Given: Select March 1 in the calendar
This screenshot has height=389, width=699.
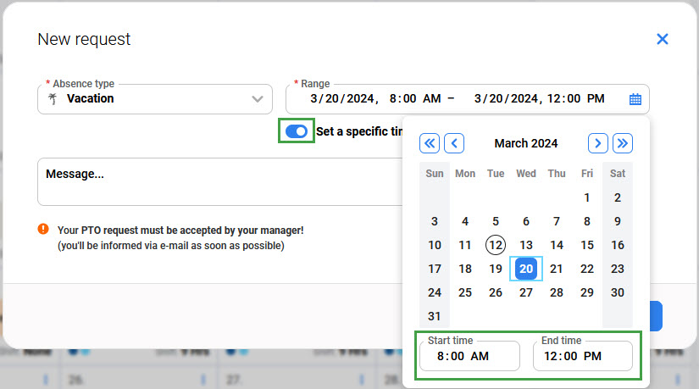Looking at the screenshot, I should (x=587, y=197).
